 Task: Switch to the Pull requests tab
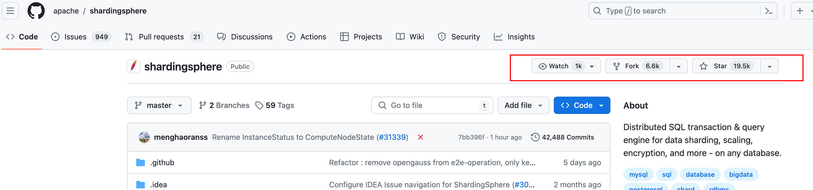tap(164, 37)
